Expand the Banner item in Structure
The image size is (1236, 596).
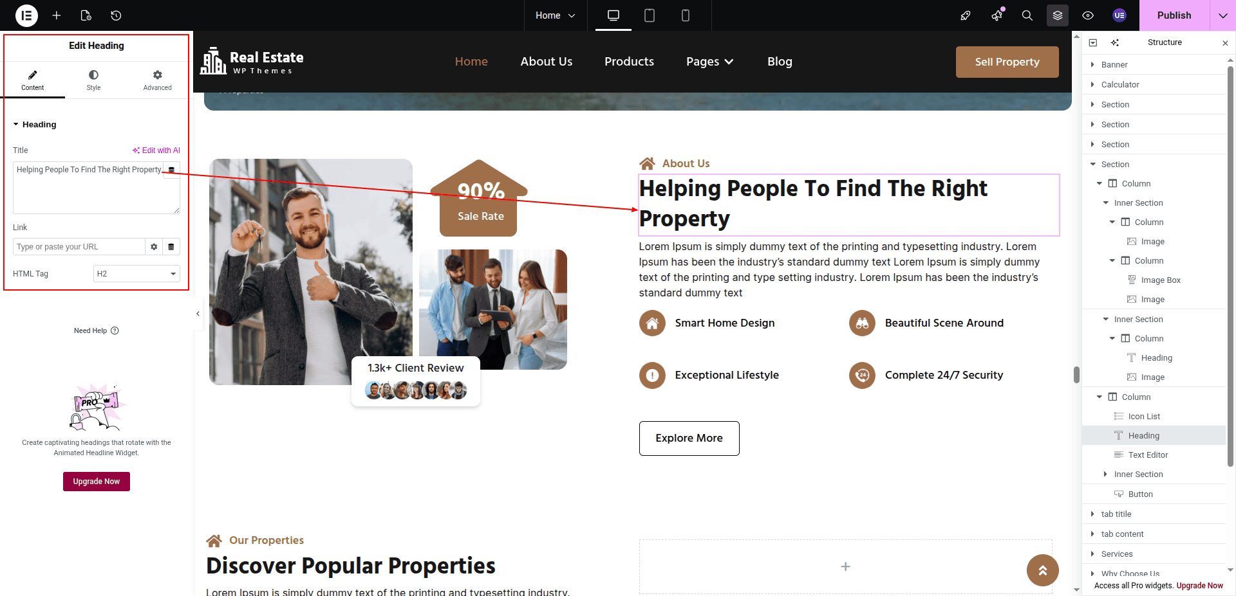1092,65
